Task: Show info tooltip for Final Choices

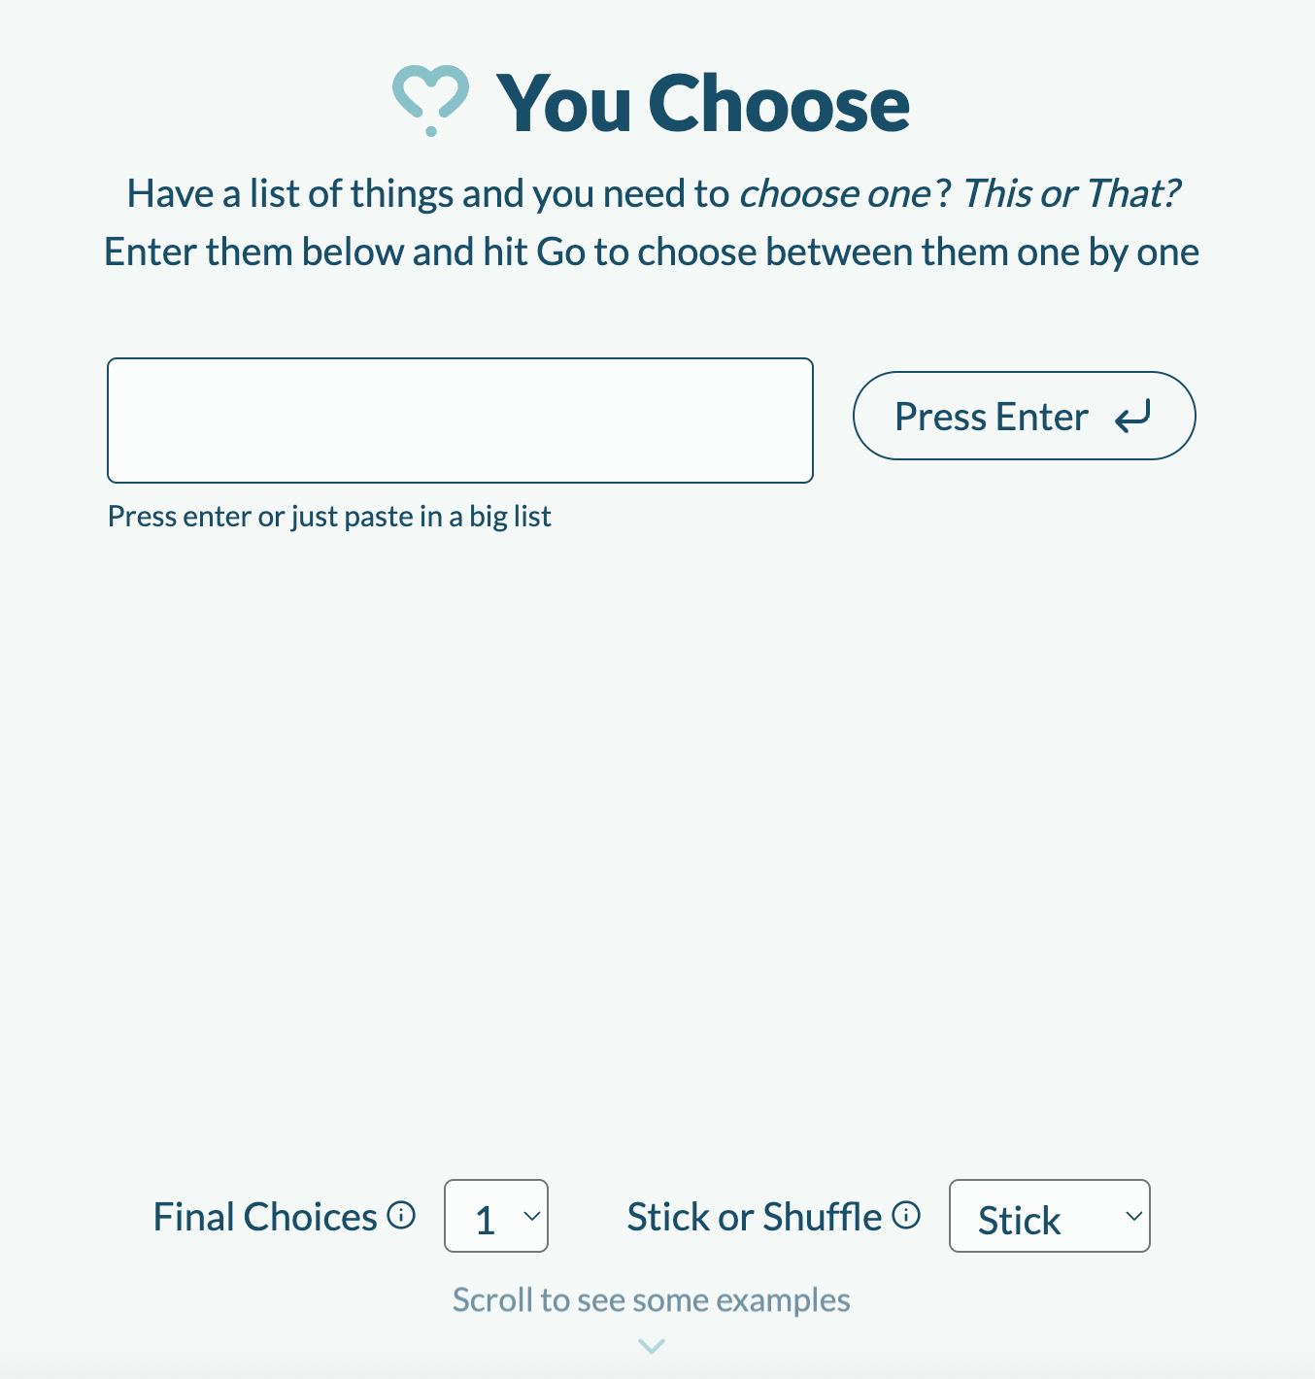Action: pyautogui.click(x=401, y=1215)
